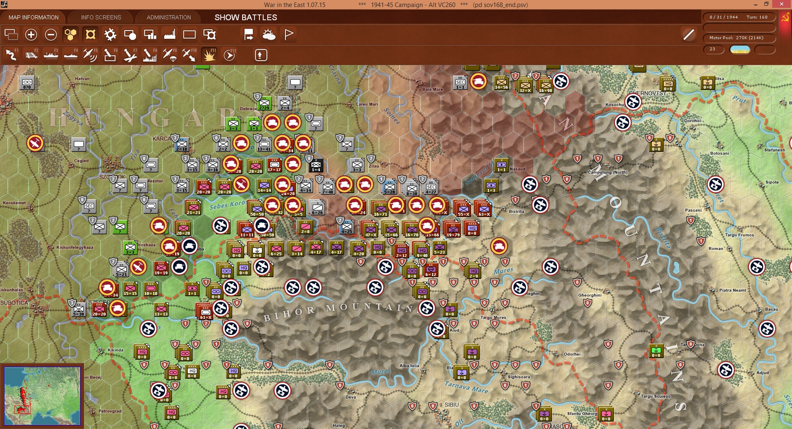Select the unit counter labeled 21=21
Viewport: 792px width, 429px height.
(193, 207)
